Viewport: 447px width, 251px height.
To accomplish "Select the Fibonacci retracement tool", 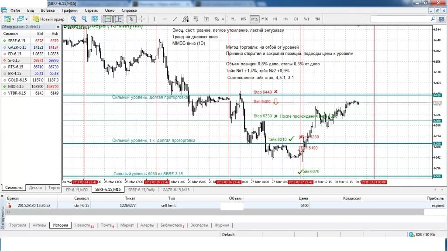I will tap(196, 19).
